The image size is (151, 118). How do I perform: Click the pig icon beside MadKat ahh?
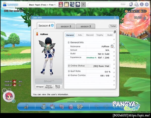(x=14, y=82)
